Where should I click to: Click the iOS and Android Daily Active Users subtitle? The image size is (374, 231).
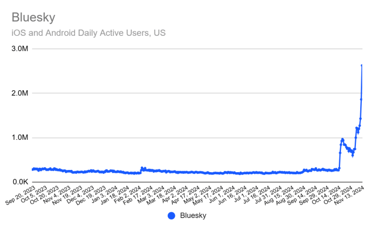[x=88, y=32]
